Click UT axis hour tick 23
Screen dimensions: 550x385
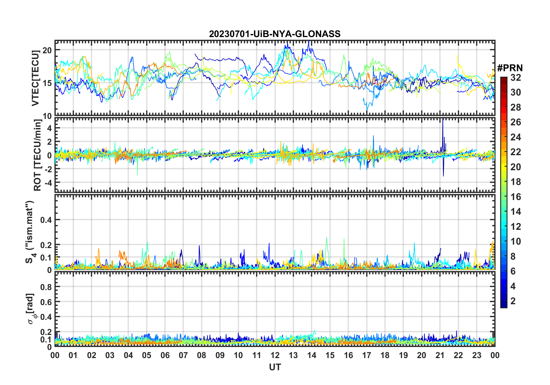tap(477, 355)
